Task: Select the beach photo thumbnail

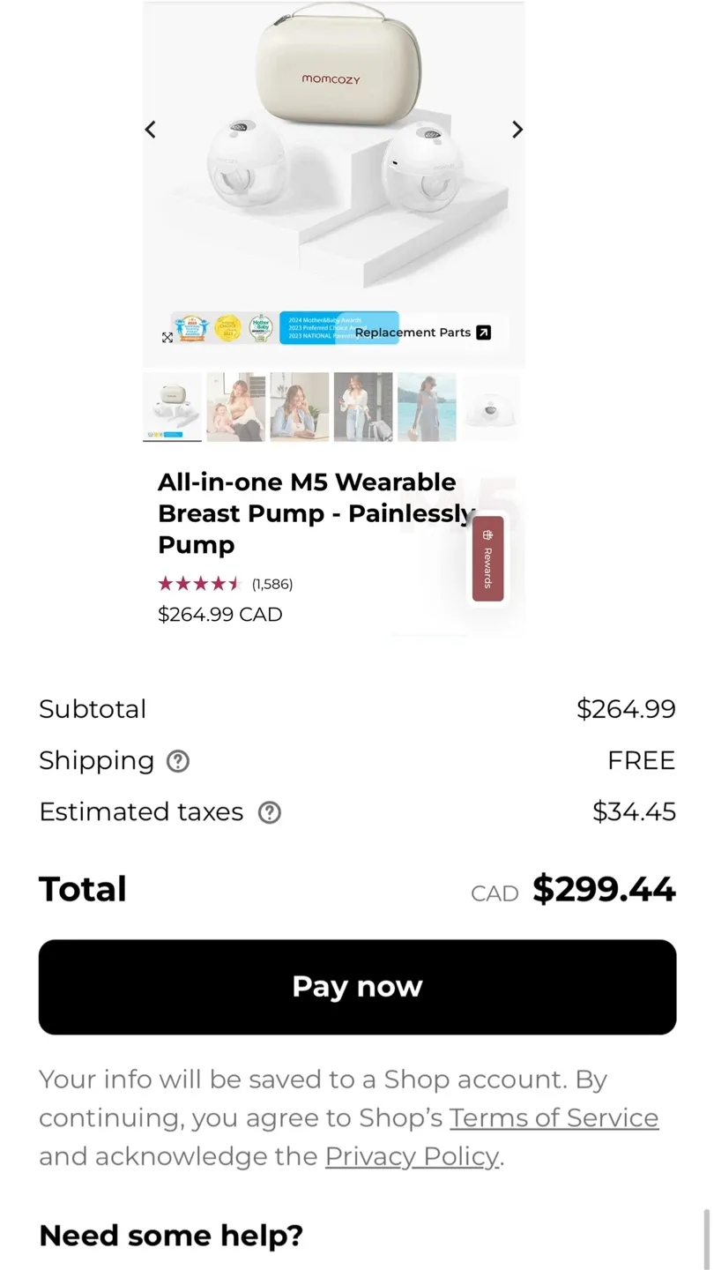Action: coord(427,407)
